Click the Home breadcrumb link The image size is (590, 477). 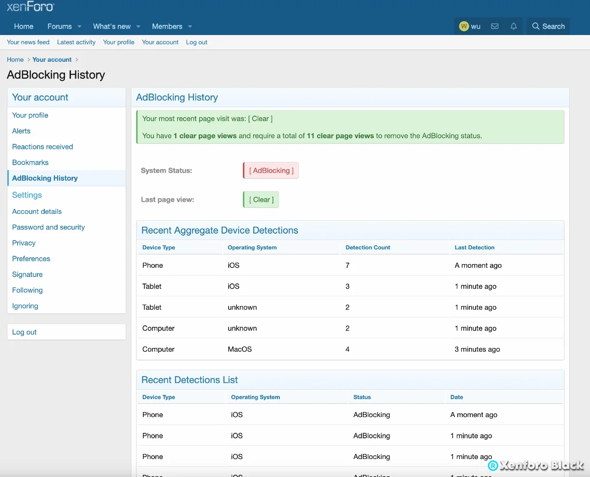point(15,59)
